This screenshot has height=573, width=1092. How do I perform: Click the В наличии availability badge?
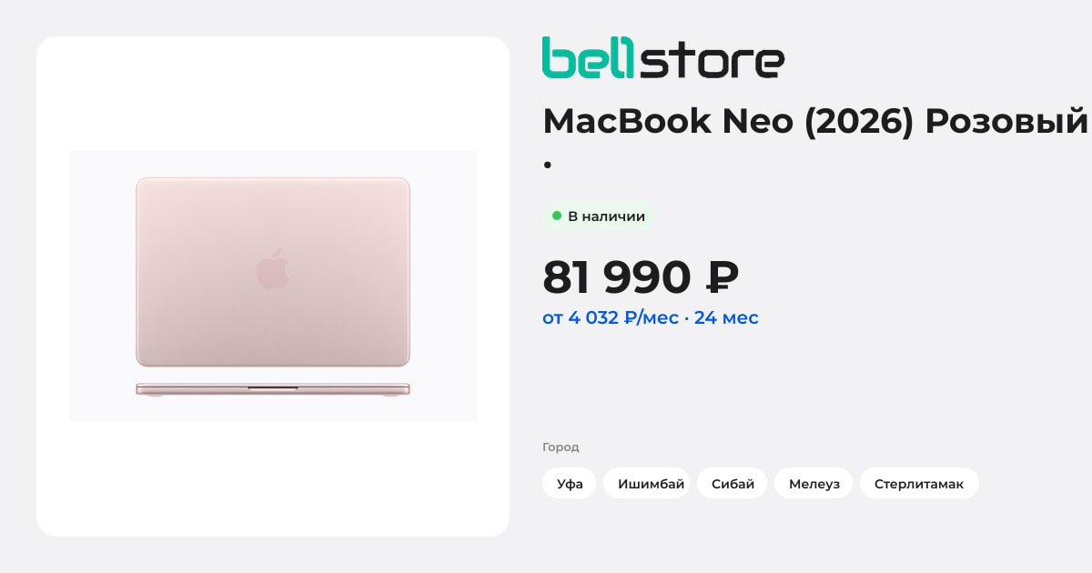coord(599,216)
